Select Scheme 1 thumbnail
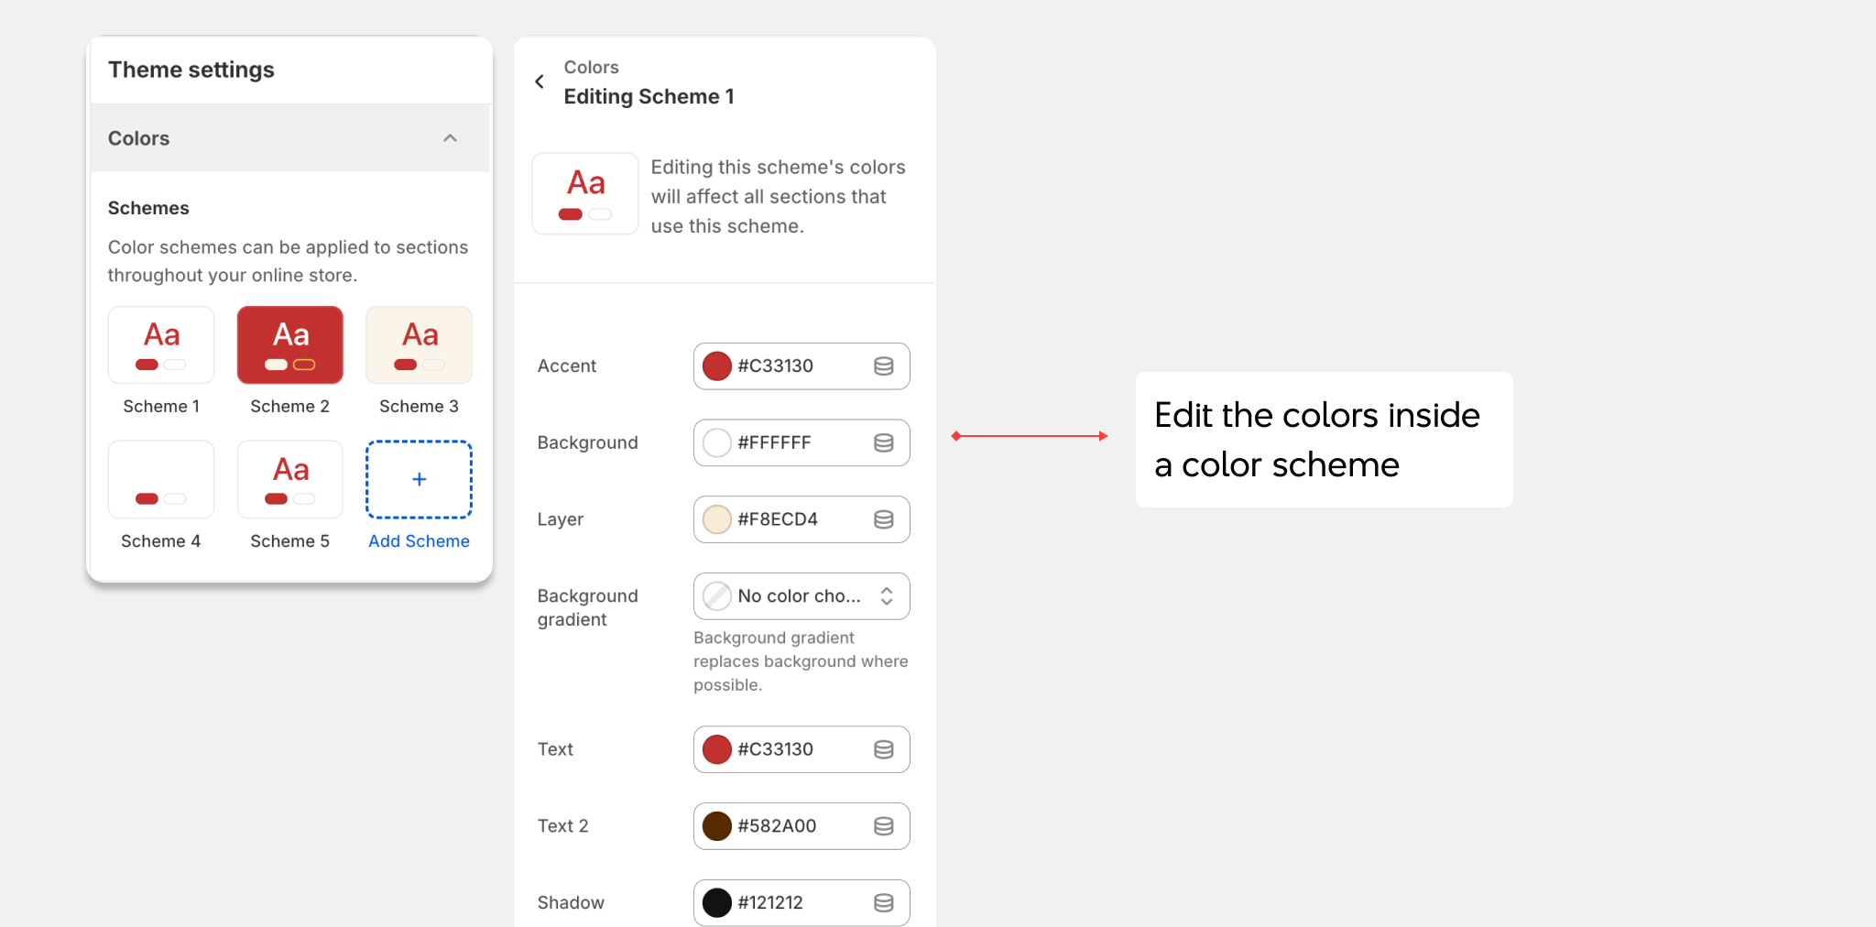This screenshot has height=927, width=1876. (x=161, y=345)
